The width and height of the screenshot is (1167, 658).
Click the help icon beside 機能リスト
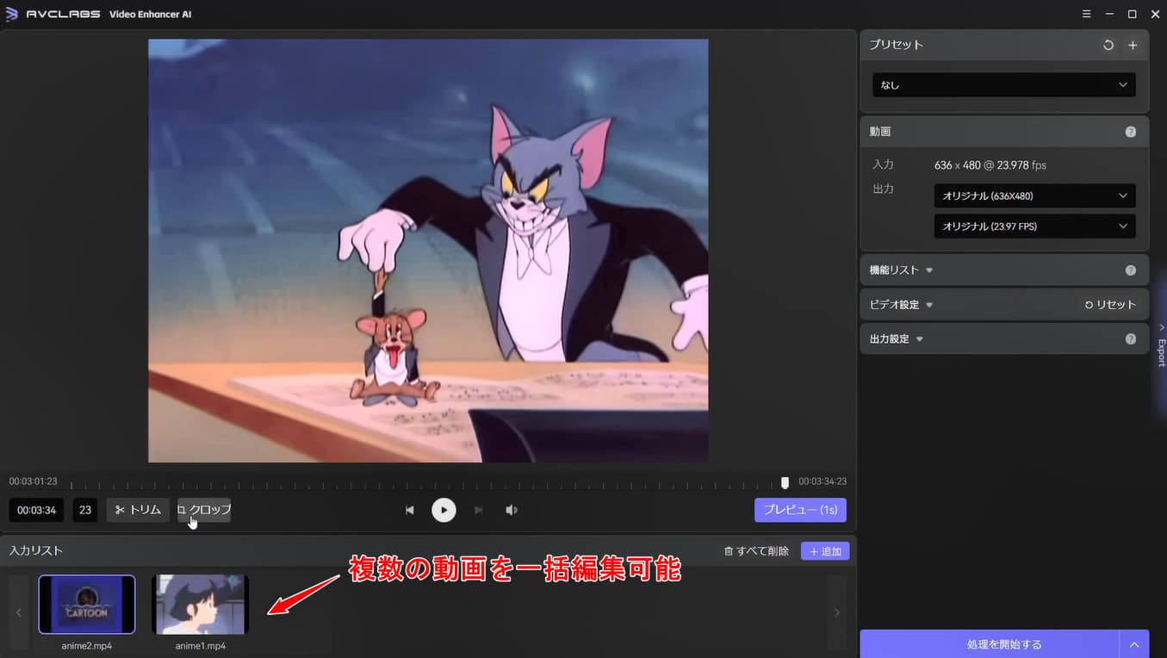coord(1131,270)
